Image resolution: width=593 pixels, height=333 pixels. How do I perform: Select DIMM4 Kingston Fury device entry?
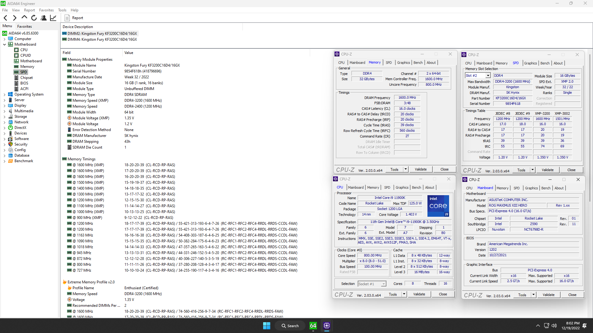click(x=99, y=39)
